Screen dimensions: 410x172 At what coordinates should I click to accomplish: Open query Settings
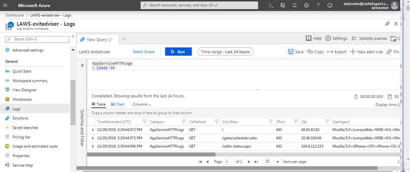(x=336, y=38)
